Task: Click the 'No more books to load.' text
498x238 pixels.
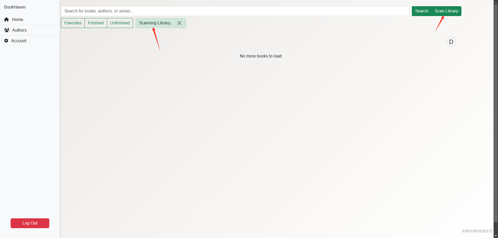Action: point(261,56)
